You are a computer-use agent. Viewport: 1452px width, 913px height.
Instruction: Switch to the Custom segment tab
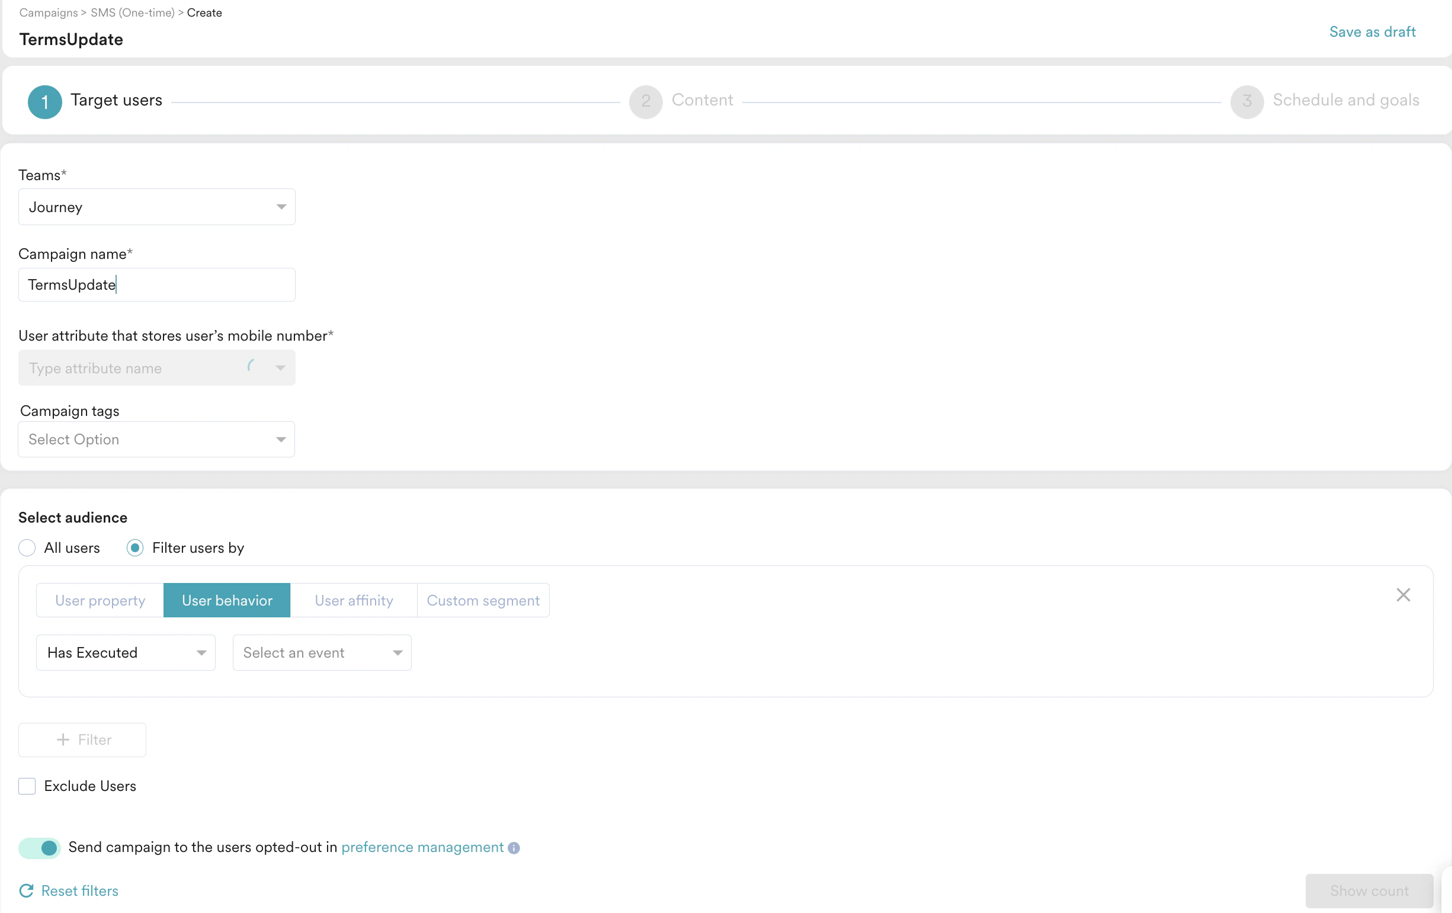(483, 600)
